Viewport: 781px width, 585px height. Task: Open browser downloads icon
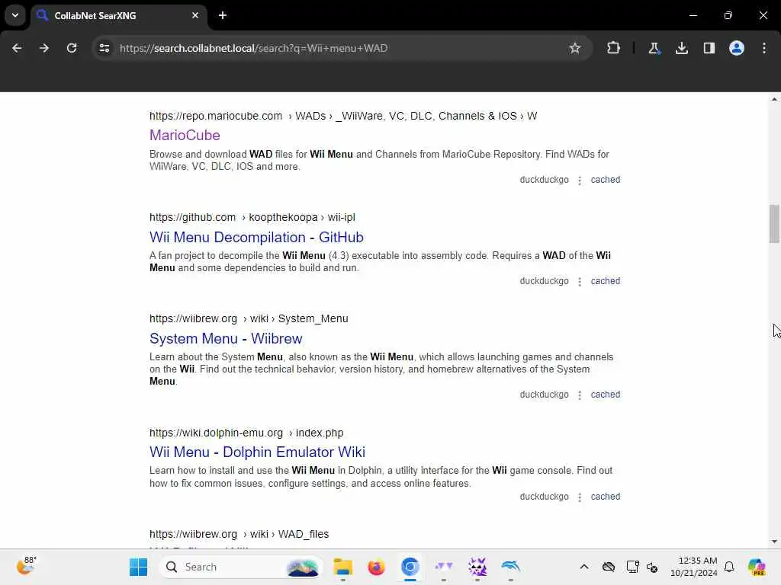coord(681,48)
